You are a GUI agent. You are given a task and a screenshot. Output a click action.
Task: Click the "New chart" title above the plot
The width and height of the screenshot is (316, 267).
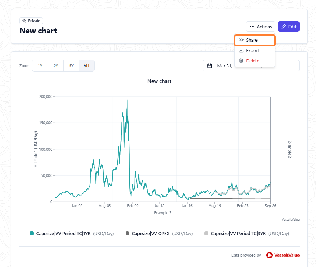point(159,81)
